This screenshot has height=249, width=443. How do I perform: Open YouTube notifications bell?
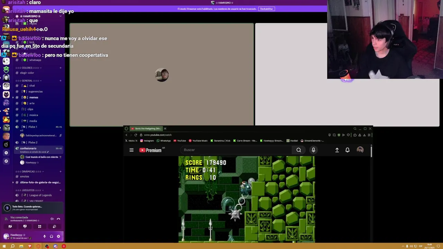(x=347, y=150)
